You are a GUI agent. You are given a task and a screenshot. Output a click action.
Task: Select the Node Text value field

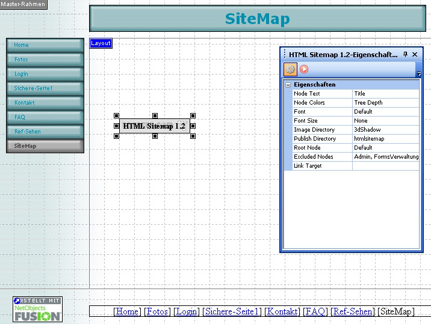[385, 94]
